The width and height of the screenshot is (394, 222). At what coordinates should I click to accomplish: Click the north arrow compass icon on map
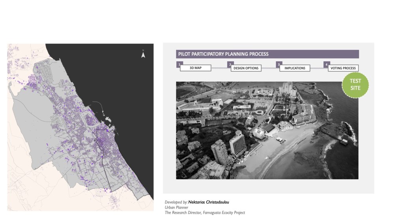[143, 55]
